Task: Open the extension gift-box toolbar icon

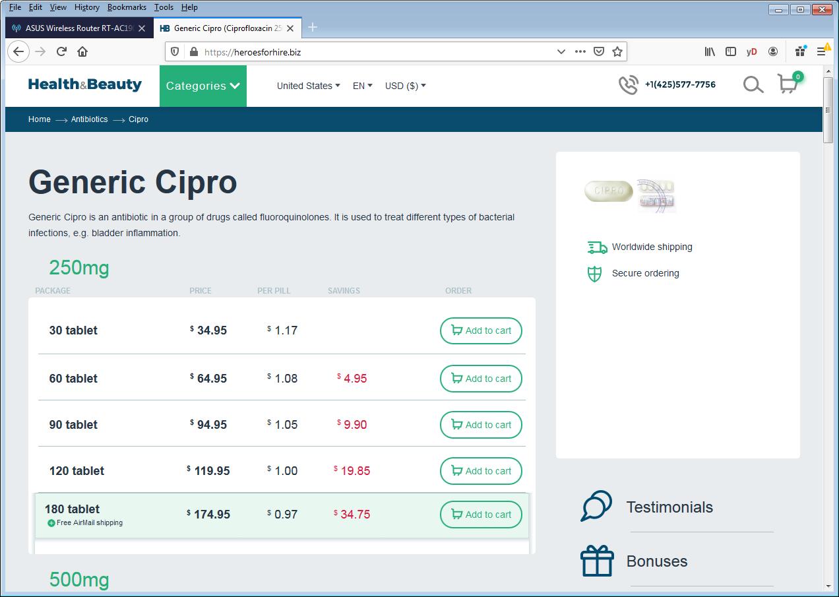Action: [800, 51]
